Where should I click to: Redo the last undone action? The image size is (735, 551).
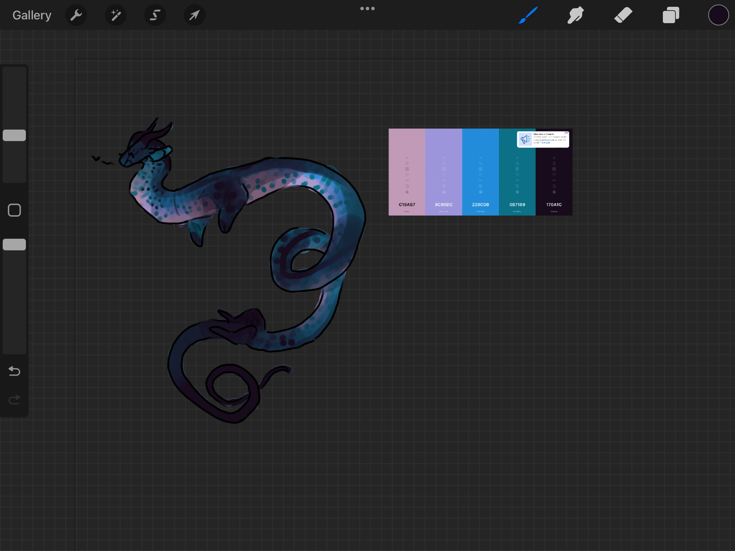[14, 400]
